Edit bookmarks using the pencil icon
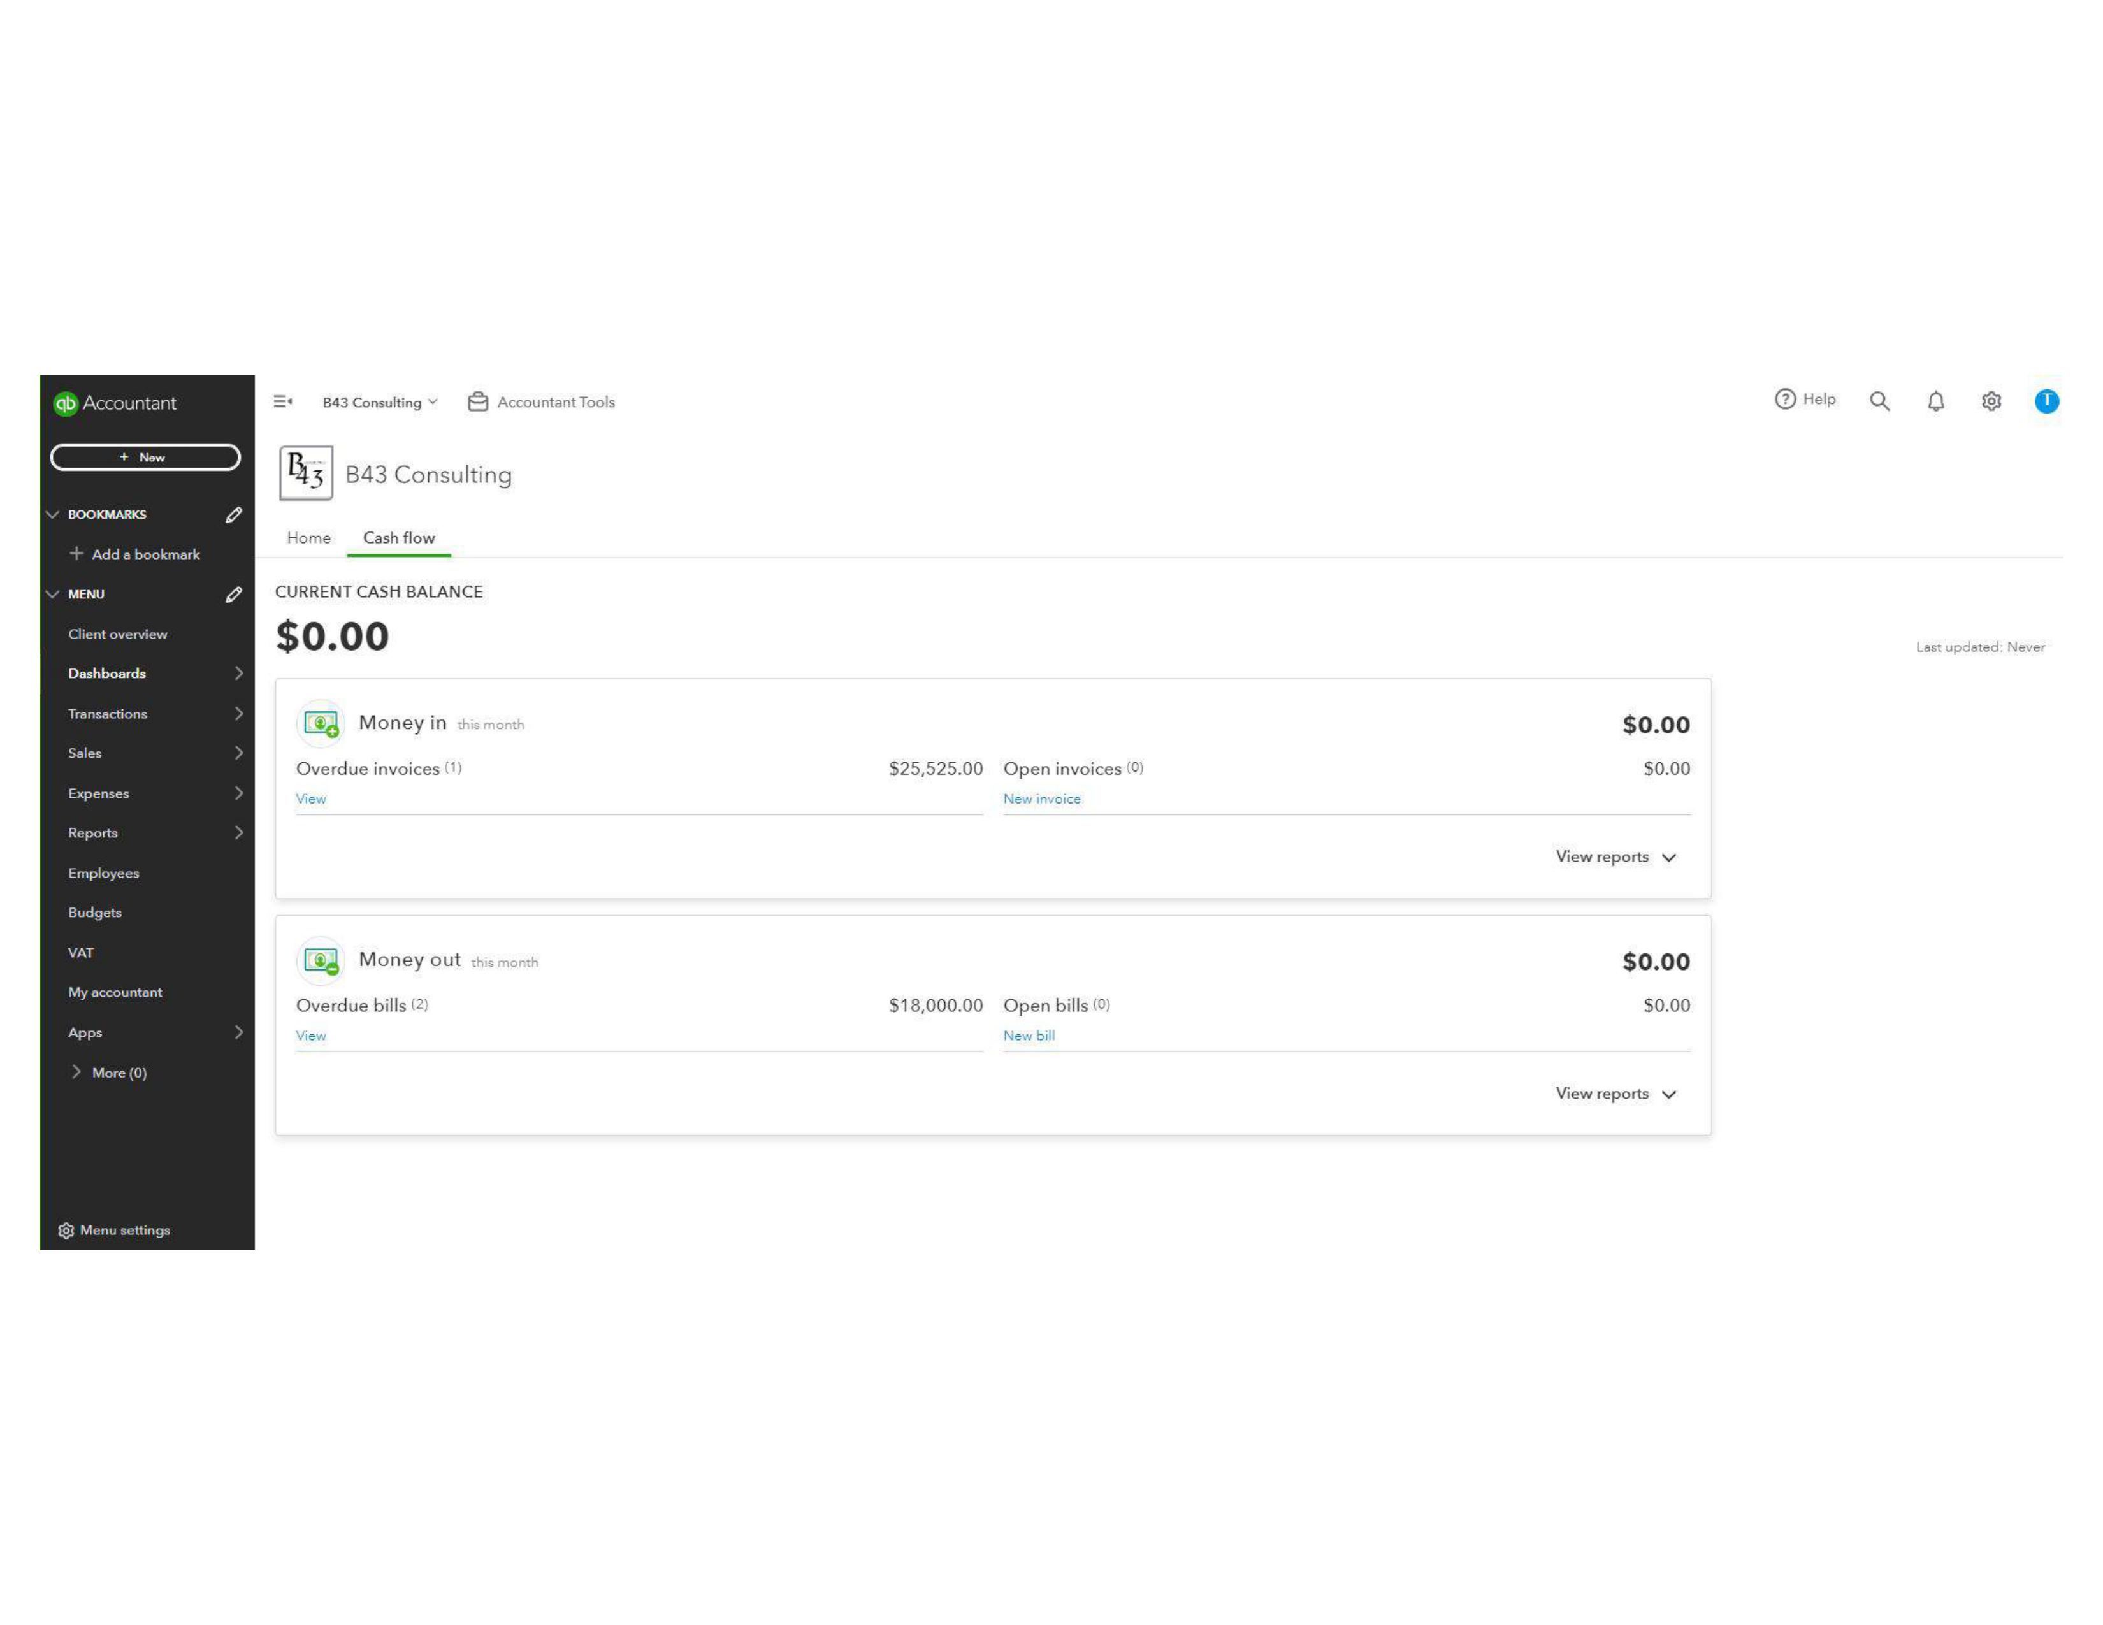The image size is (2103, 1625). [233, 515]
